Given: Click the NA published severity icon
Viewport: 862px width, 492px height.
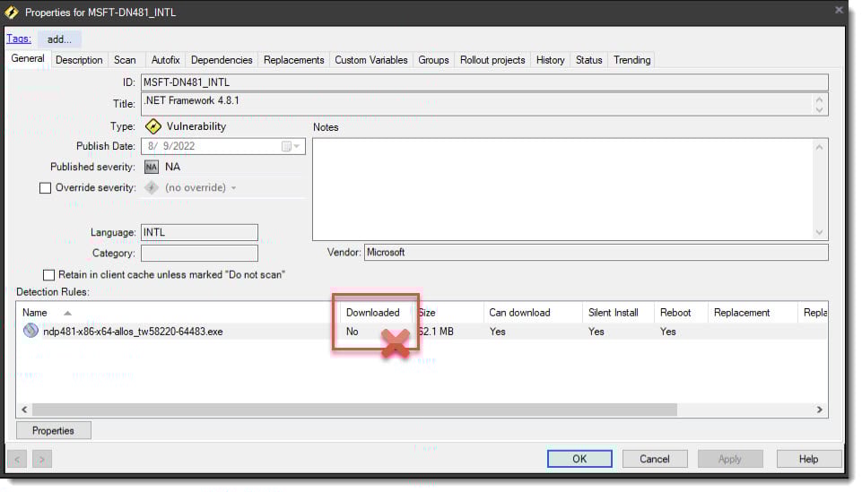Looking at the screenshot, I should [x=152, y=167].
